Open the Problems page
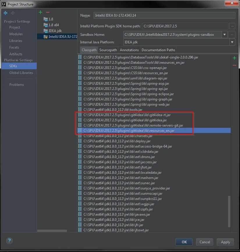The width and height of the screenshot is (240, 252). 17,85
